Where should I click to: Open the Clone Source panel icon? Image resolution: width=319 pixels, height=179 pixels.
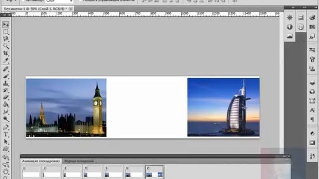312,69
